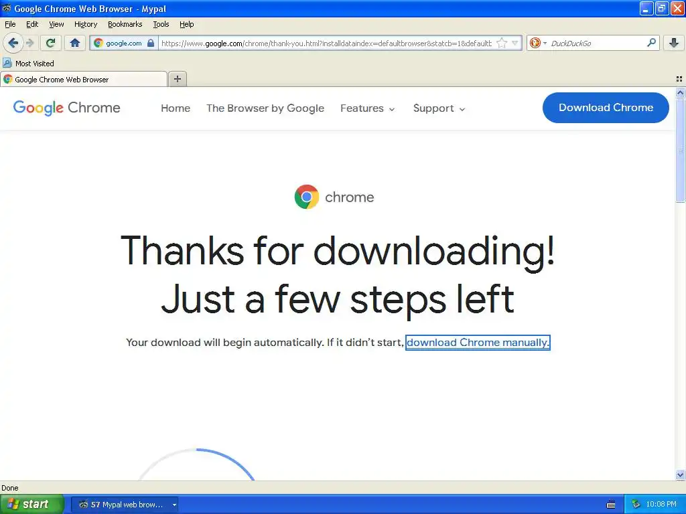Go to Home nav link
The height and width of the screenshot is (514, 686).
176,108
